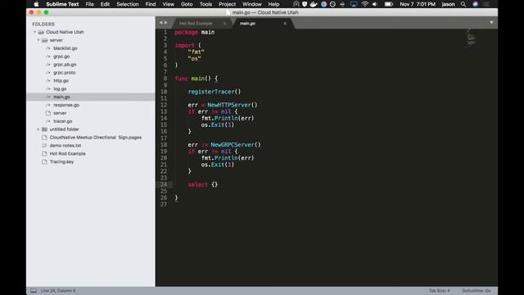The width and height of the screenshot is (524, 295).
Task: Open the Goto menu
Action: [x=187, y=4]
